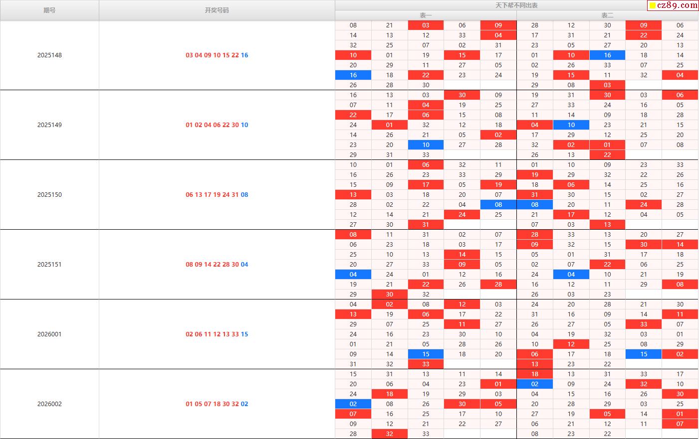This screenshot has height=439, width=699.
Task: Select period number 2025149
Action: click(x=49, y=125)
